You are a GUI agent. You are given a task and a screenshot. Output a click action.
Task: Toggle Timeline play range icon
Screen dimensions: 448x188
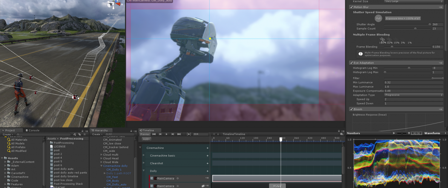pos(189,134)
